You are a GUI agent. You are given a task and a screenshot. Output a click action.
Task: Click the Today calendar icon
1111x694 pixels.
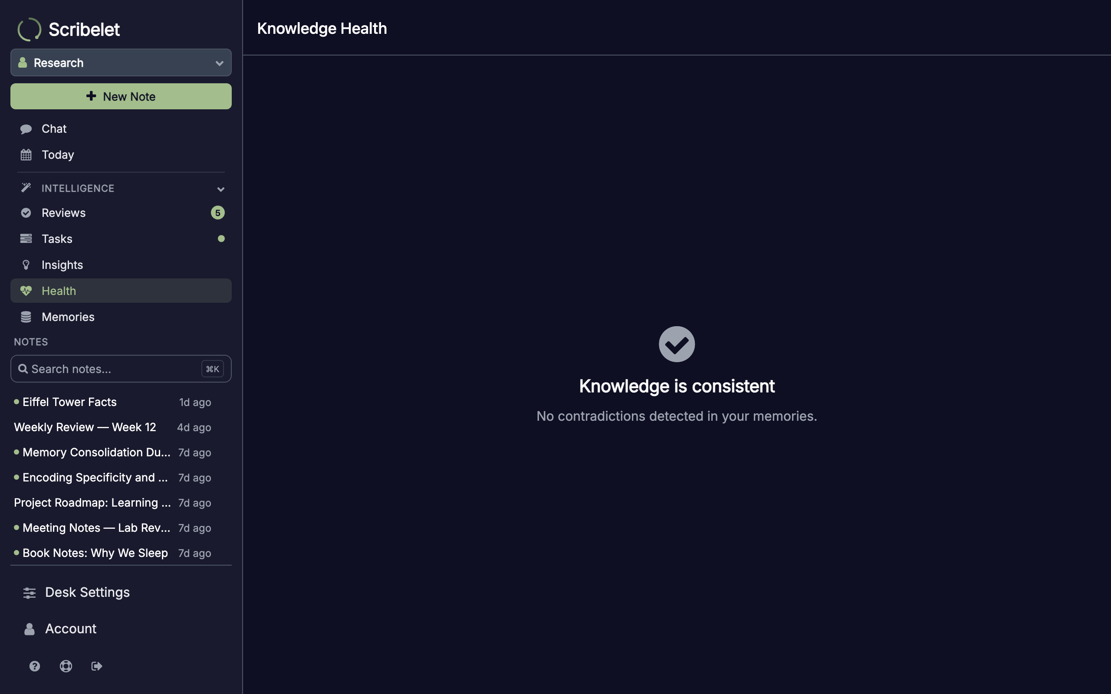point(26,155)
